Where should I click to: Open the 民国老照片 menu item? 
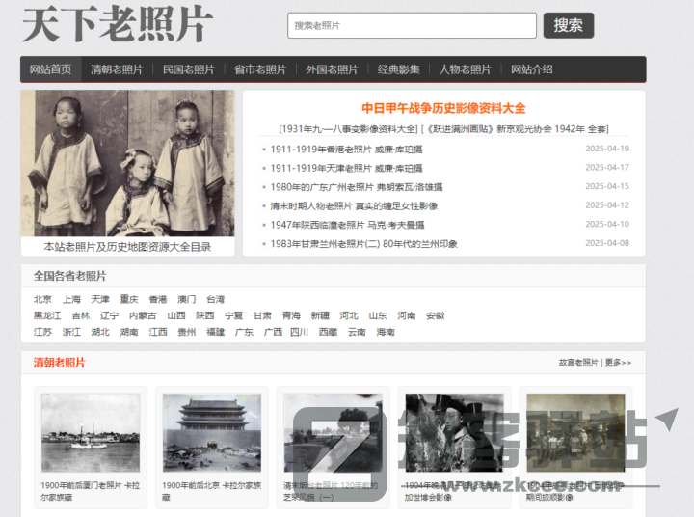pyautogui.click(x=189, y=69)
